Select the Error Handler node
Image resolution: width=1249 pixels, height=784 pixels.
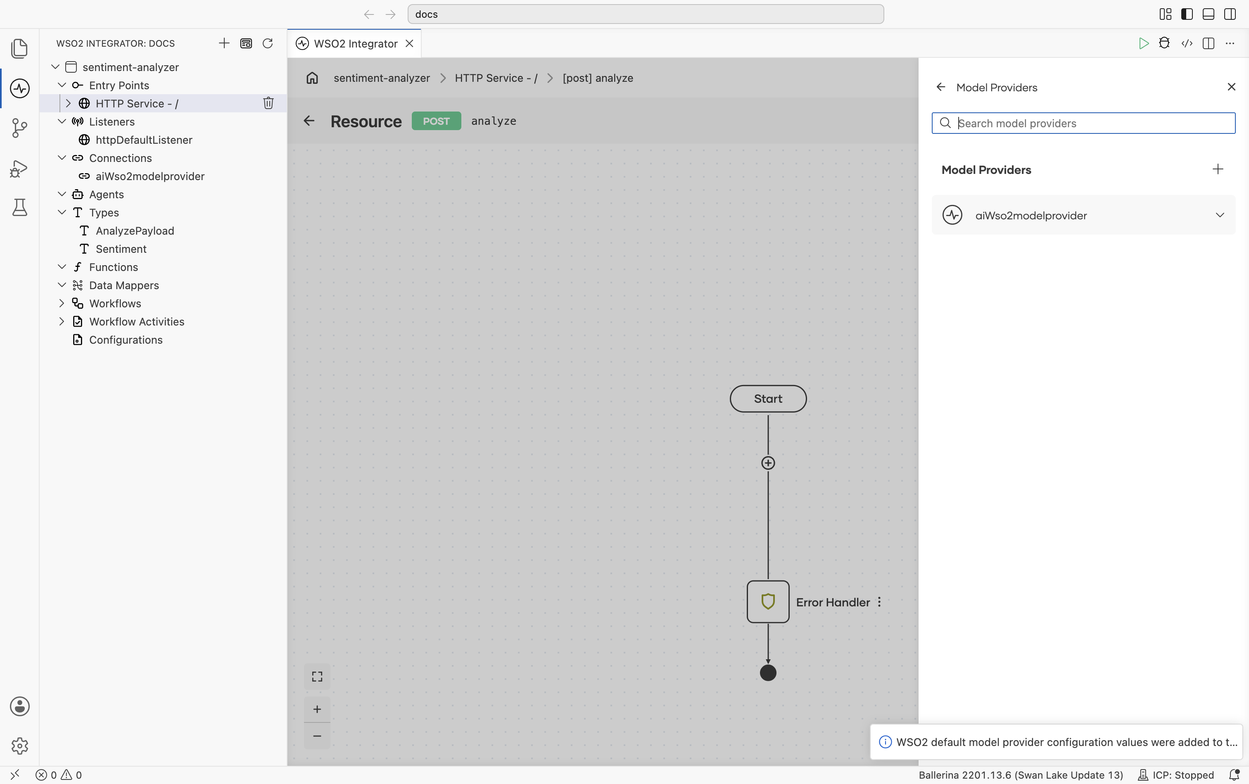coord(768,601)
